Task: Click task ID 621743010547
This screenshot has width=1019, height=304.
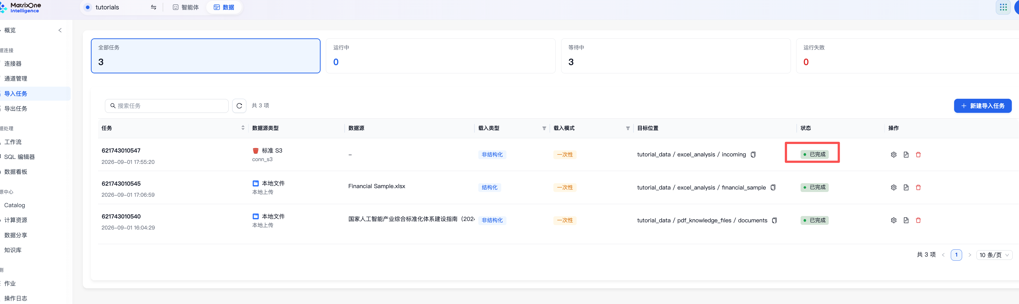Action: pos(121,151)
